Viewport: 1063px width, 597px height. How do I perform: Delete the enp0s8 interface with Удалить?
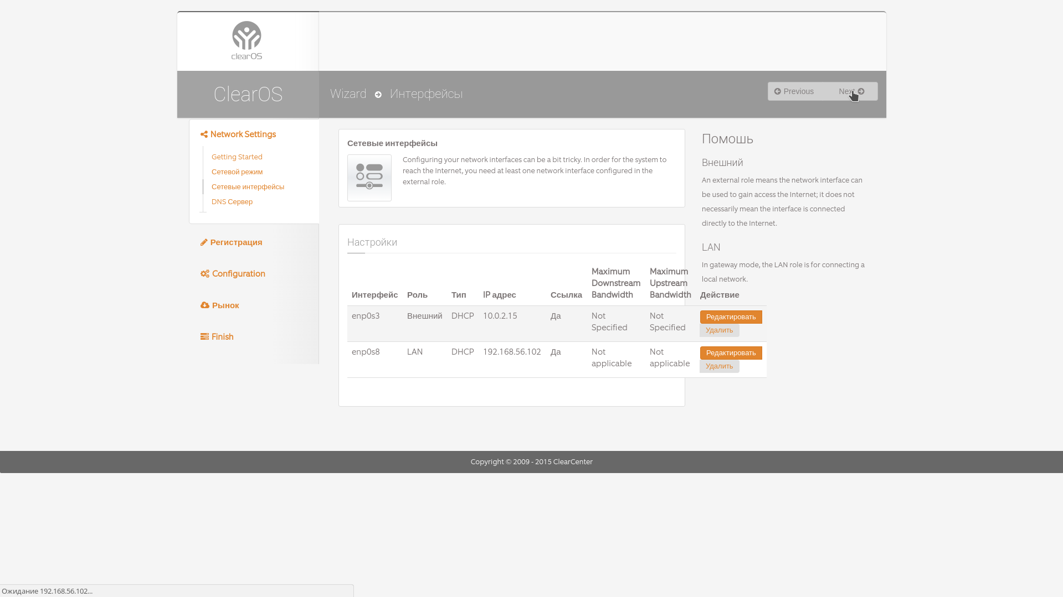click(719, 366)
